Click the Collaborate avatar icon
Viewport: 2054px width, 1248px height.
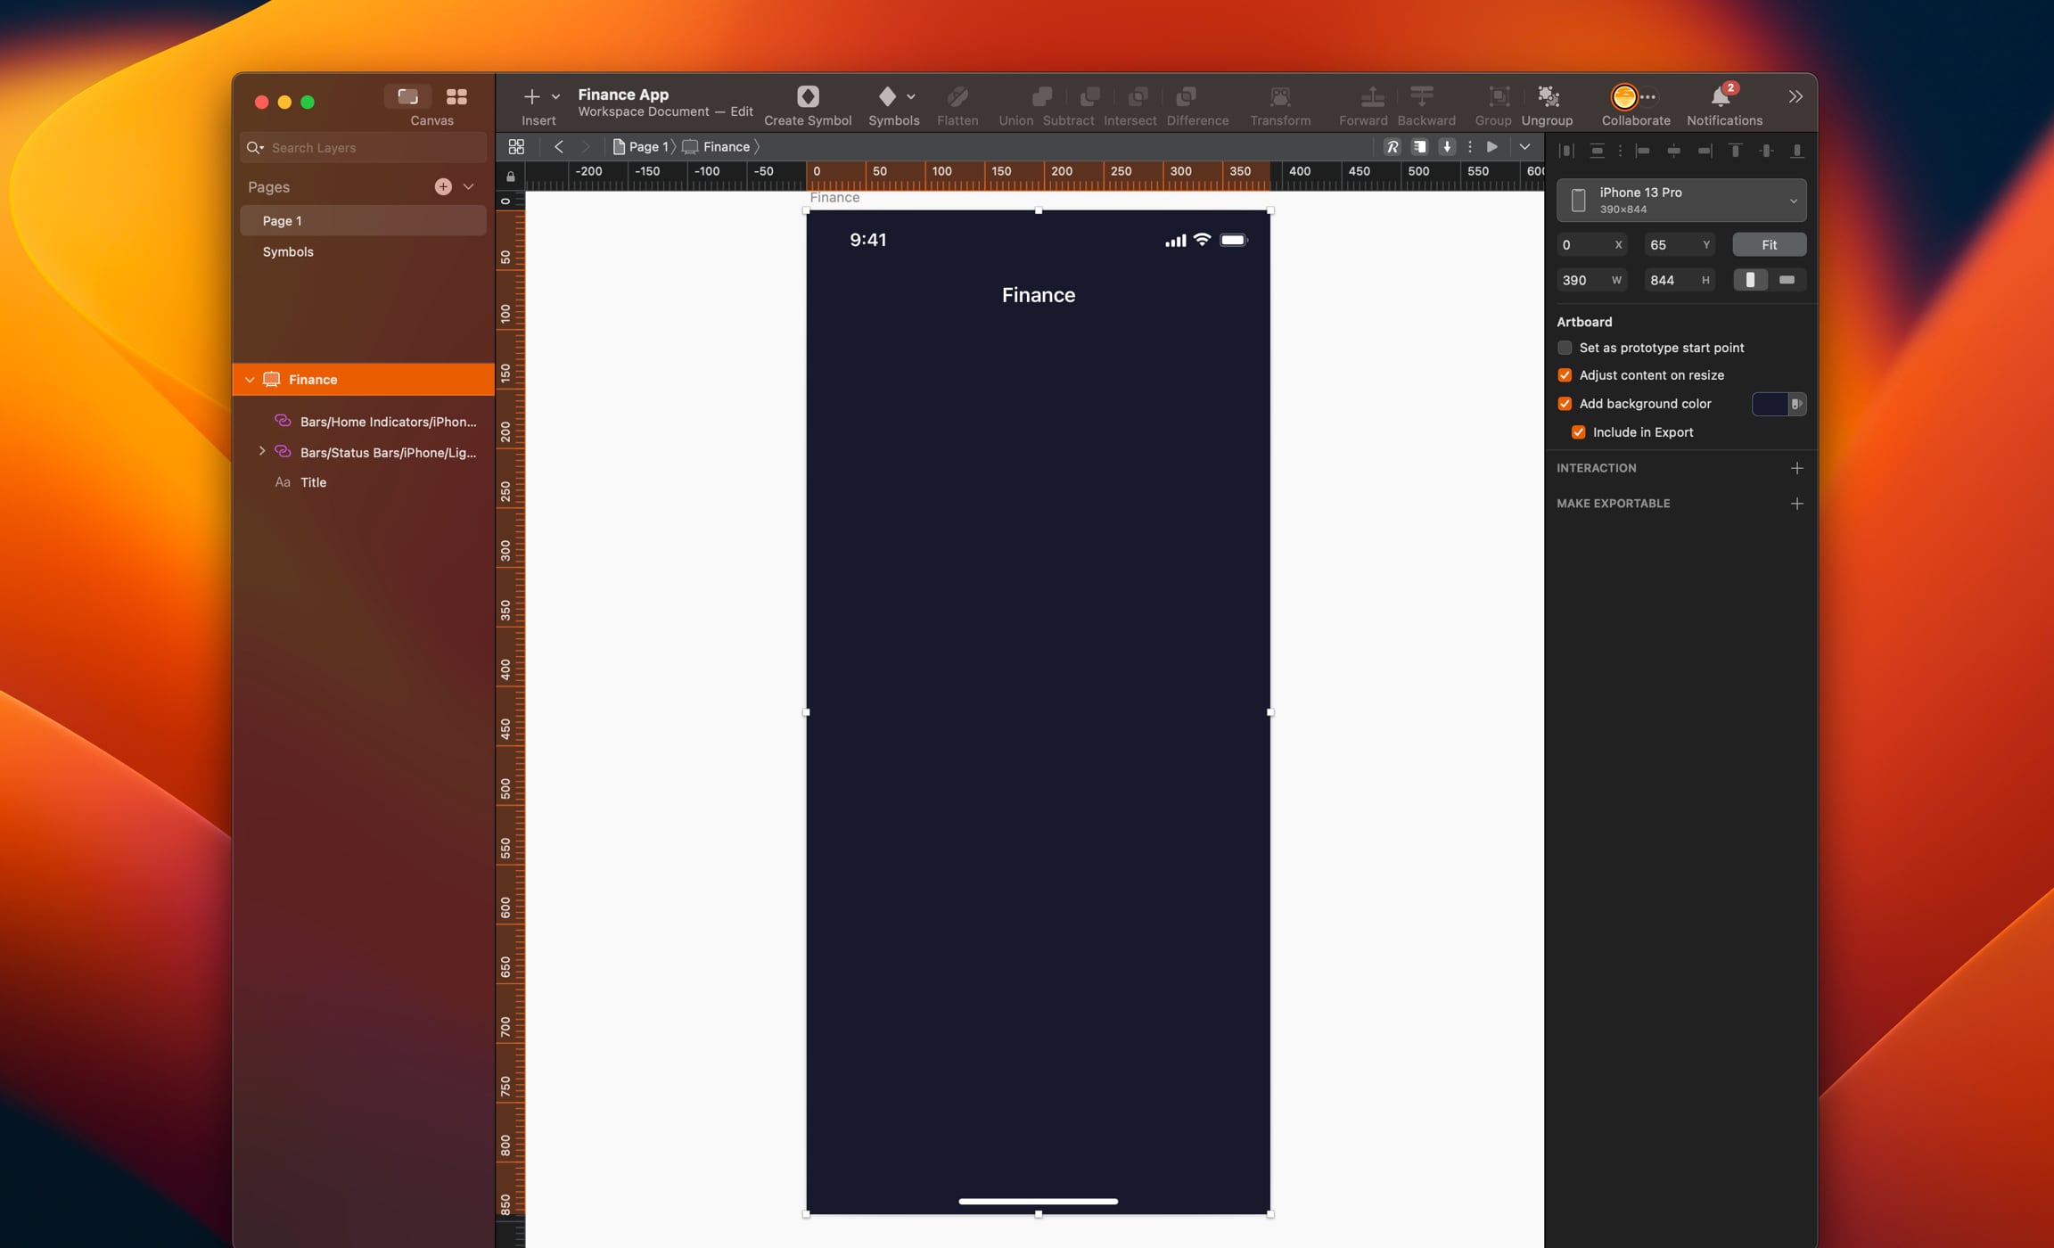tap(1623, 96)
